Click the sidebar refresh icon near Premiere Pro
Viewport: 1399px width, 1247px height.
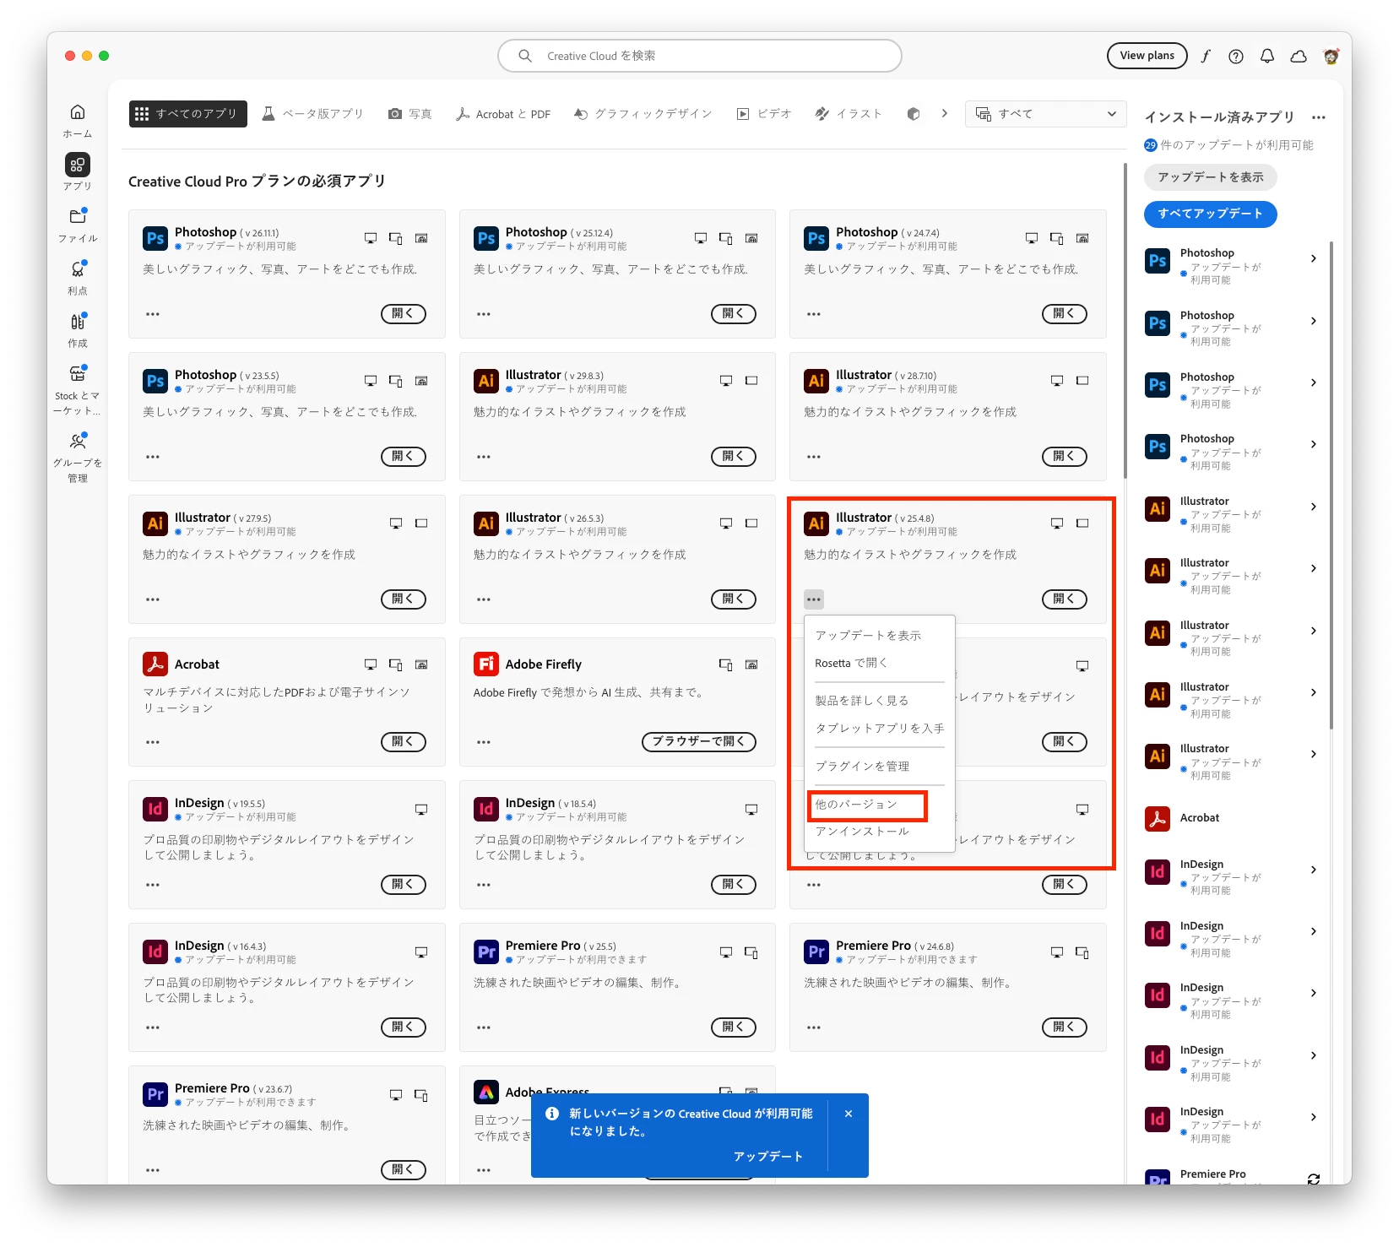click(x=1314, y=1179)
